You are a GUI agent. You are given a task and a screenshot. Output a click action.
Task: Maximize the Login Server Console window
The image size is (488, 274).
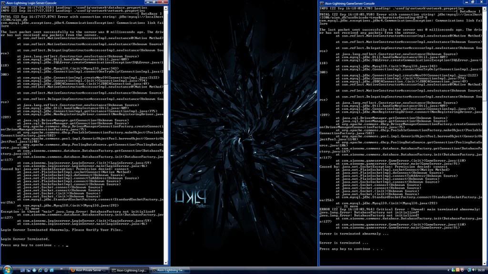click(153, 2)
